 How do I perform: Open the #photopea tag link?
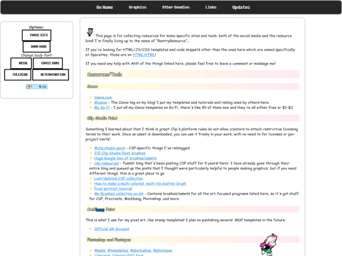pos(163,250)
